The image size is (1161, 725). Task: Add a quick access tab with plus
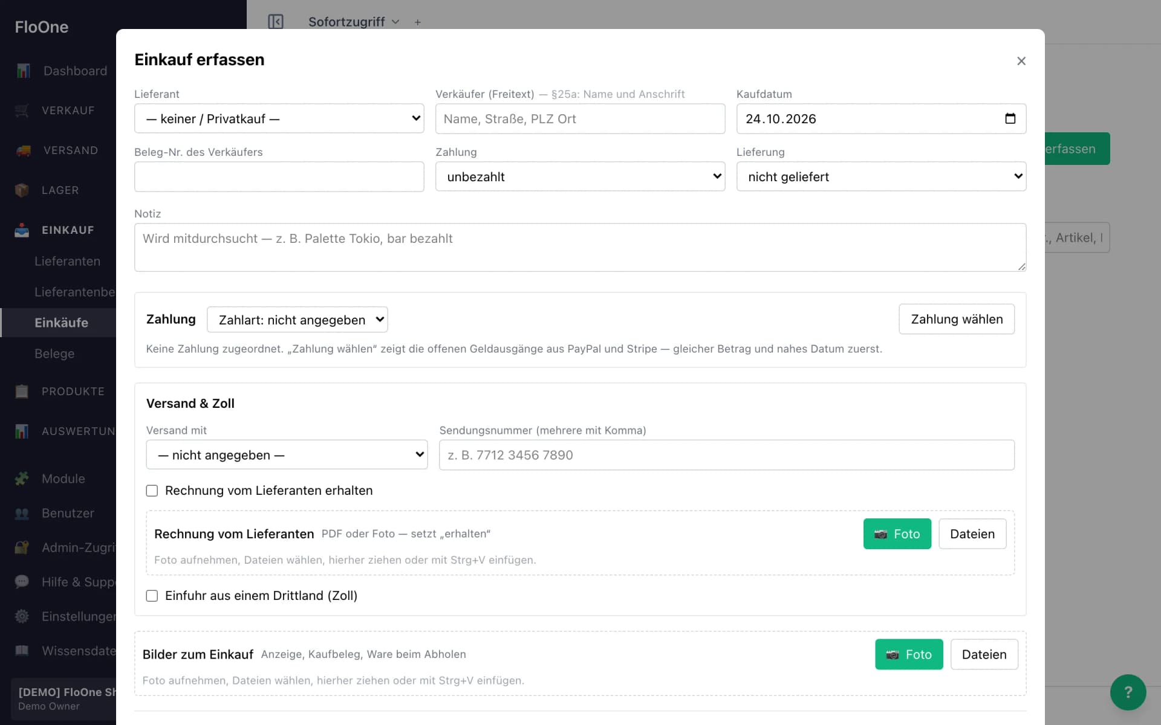tap(418, 22)
